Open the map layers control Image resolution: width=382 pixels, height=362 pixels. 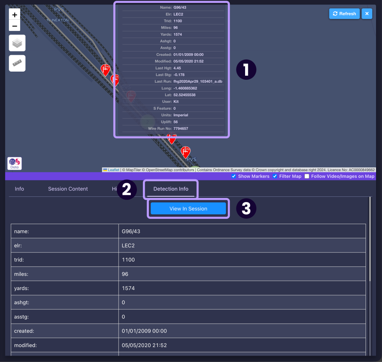point(17,43)
